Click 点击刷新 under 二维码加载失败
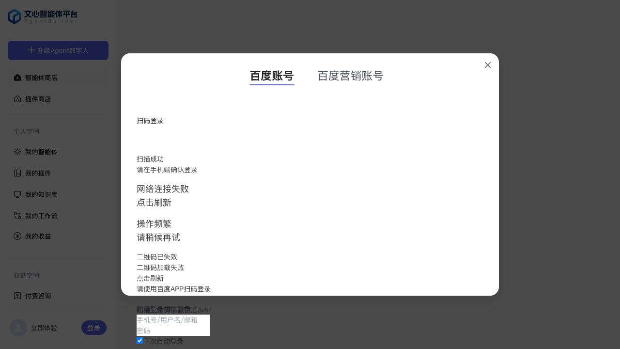620x349 pixels. point(150,278)
